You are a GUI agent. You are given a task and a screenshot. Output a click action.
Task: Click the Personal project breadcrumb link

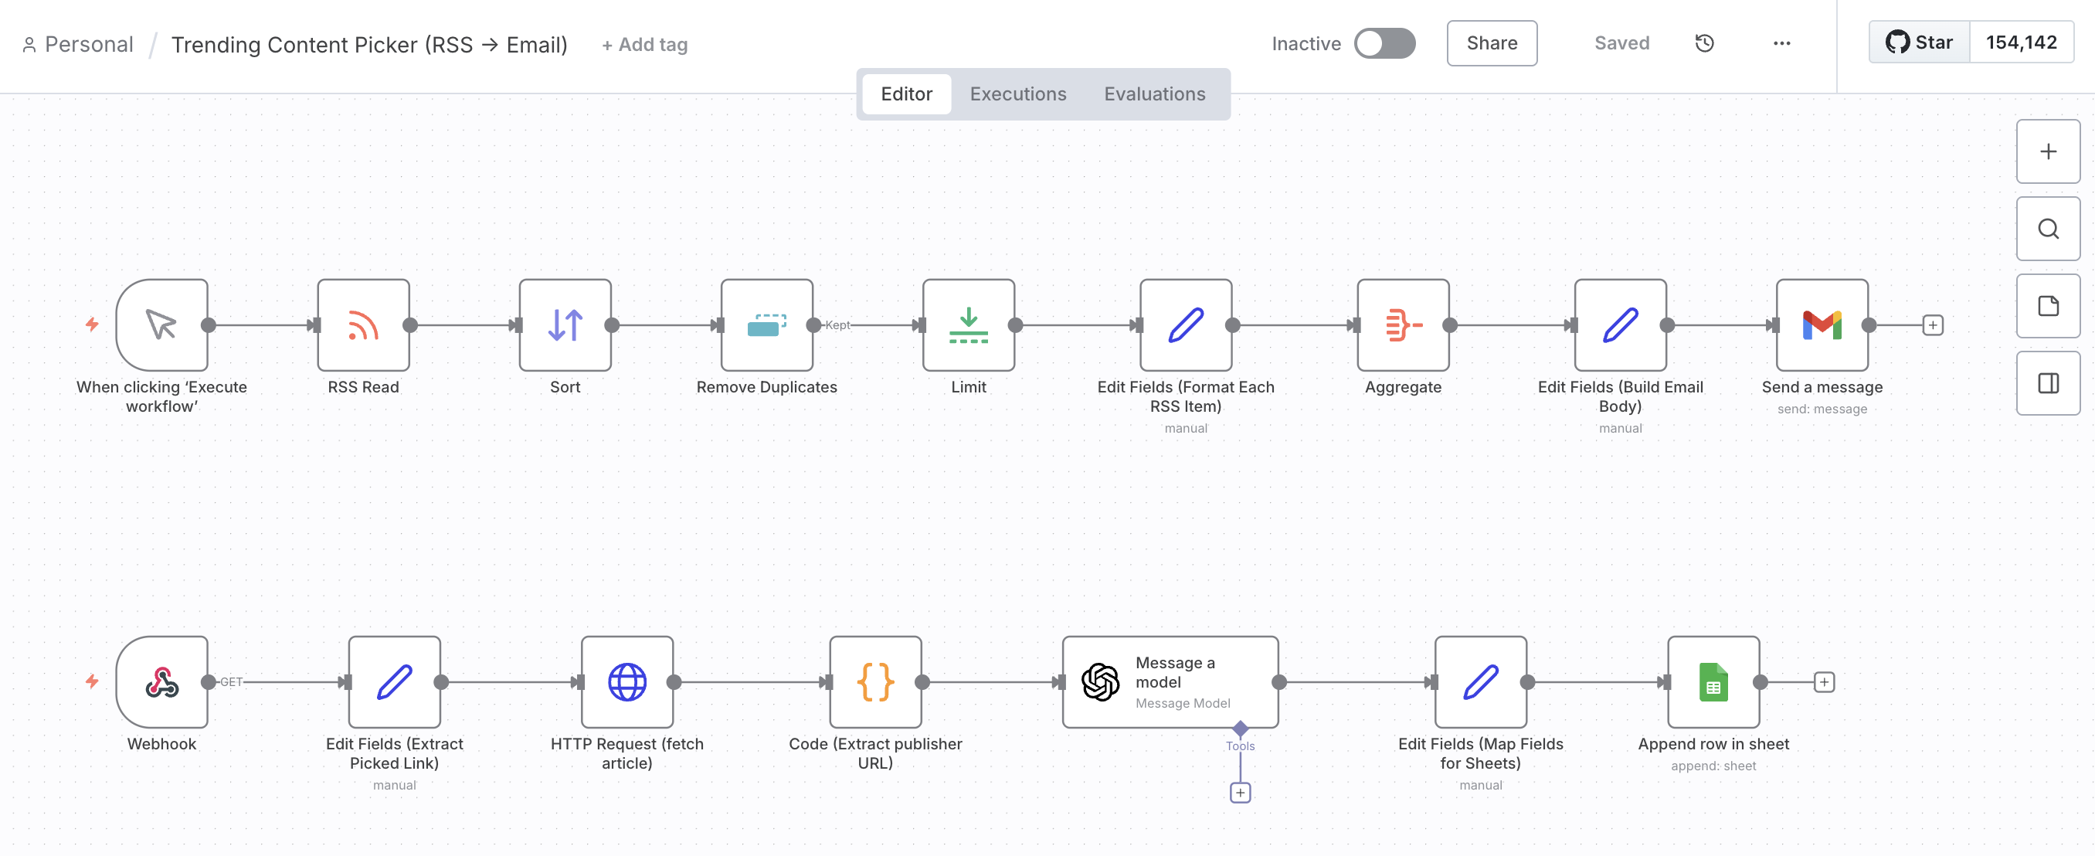click(x=89, y=44)
